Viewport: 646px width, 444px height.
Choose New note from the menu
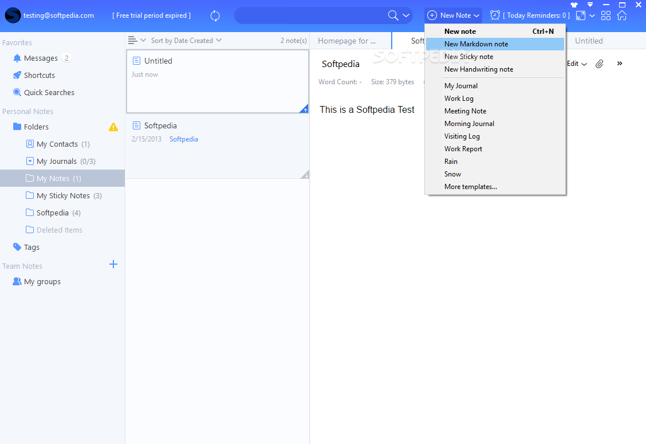click(x=495, y=32)
